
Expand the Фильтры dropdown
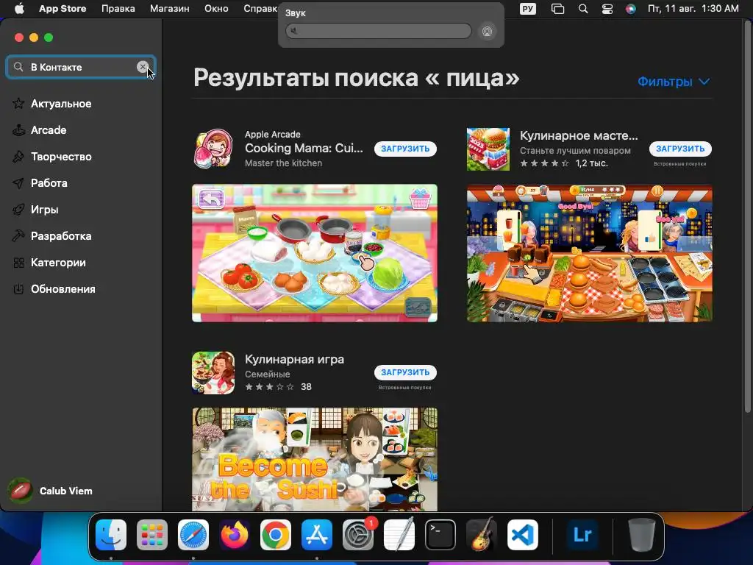point(674,82)
